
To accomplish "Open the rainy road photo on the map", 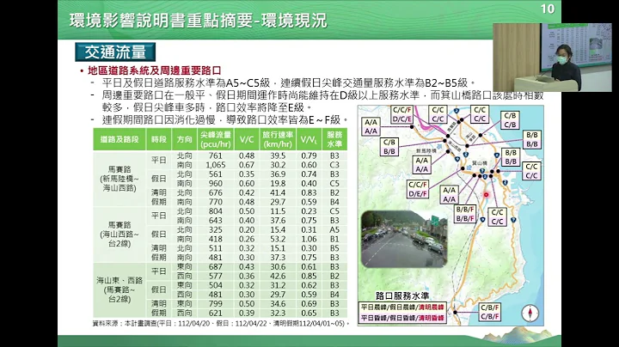I will [x=404, y=239].
